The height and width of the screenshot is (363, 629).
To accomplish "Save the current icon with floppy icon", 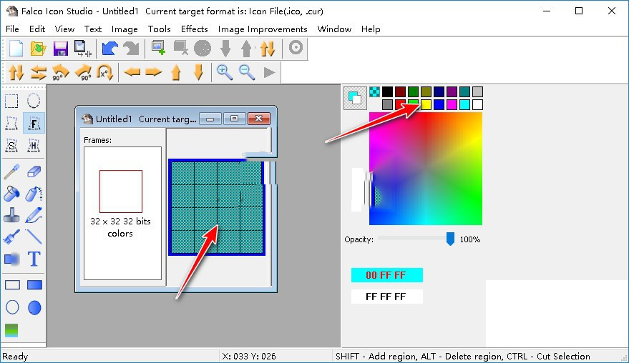I will tap(61, 49).
